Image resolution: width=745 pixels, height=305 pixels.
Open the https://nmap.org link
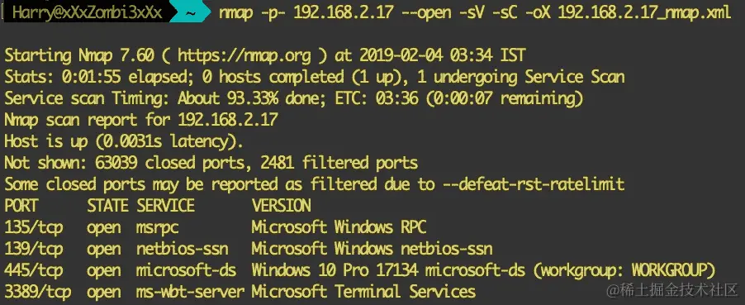(x=244, y=55)
